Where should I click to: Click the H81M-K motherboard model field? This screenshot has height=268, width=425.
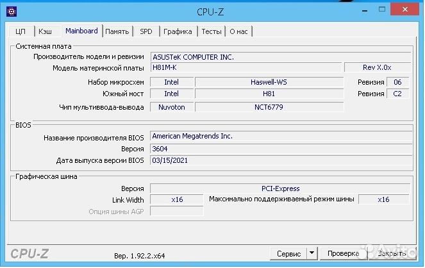click(x=246, y=67)
